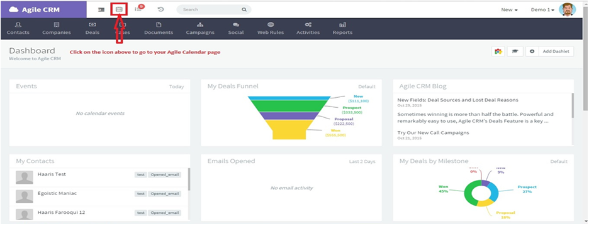Open the Reports section
Screen dimensions: 589x227
click(x=342, y=28)
